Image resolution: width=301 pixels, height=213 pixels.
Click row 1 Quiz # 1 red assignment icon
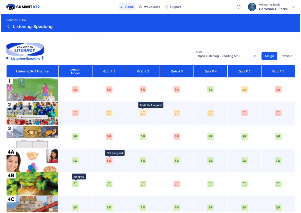[109, 89]
